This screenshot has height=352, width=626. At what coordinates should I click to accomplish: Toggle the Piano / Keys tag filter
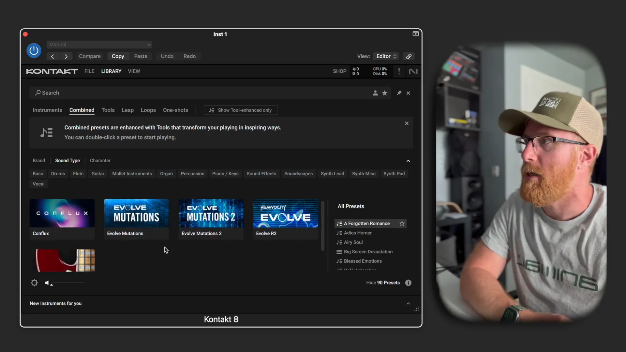coord(225,174)
